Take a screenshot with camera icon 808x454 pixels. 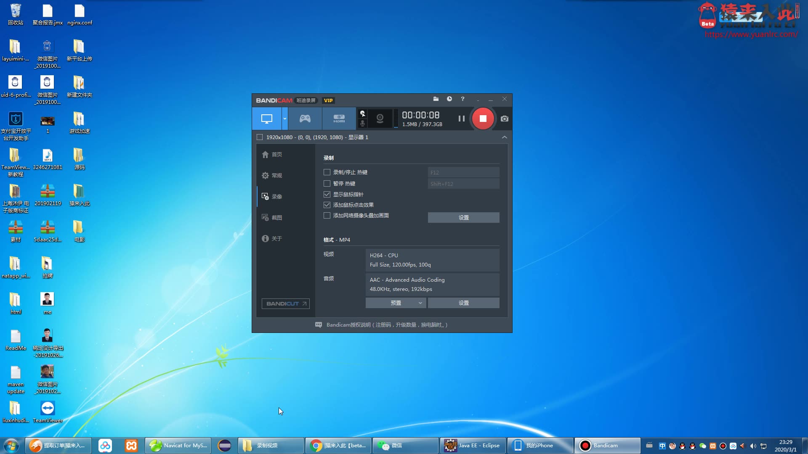pyautogui.click(x=505, y=119)
